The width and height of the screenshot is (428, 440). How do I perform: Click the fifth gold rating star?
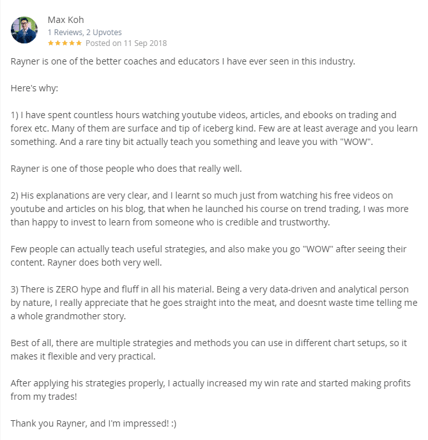coord(79,43)
